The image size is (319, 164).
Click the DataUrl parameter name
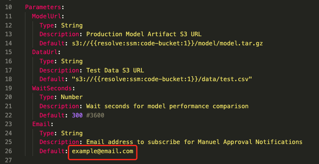[x=45, y=52]
